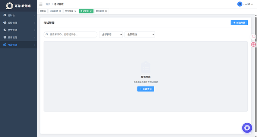Open the 全部班级 dropdown
Screen dimensions: 257x137
(140, 35)
